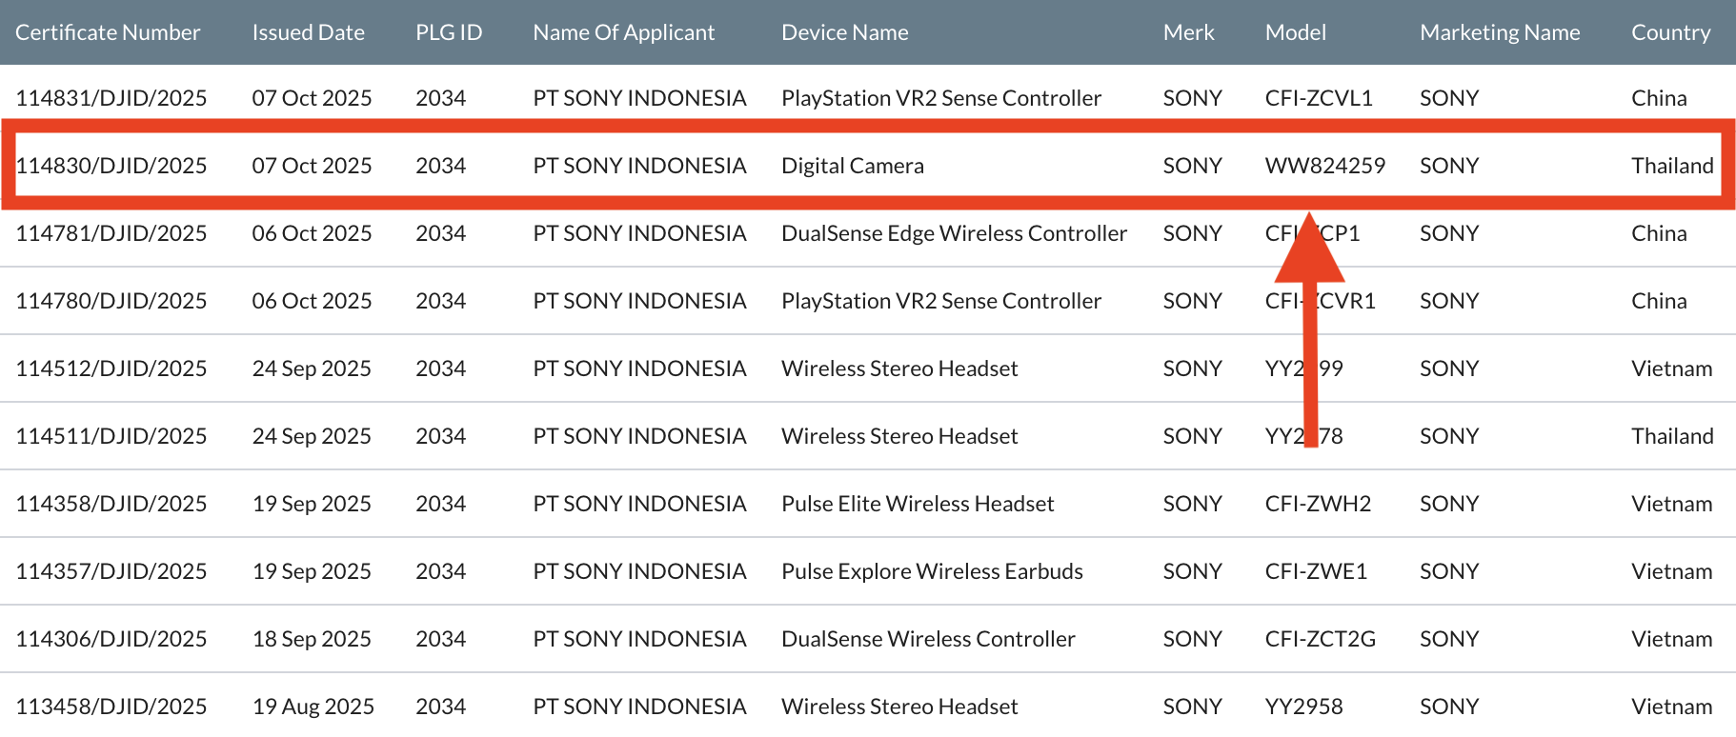Click the Merk column header

[1188, 32]
